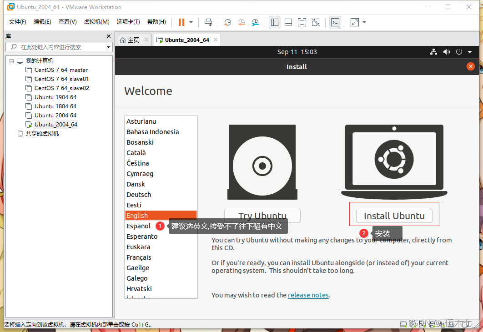Open the 虚拟机(M) menu
Image resolution: width=483 pixels, height=332 pixels.
(x=97, y=21)
